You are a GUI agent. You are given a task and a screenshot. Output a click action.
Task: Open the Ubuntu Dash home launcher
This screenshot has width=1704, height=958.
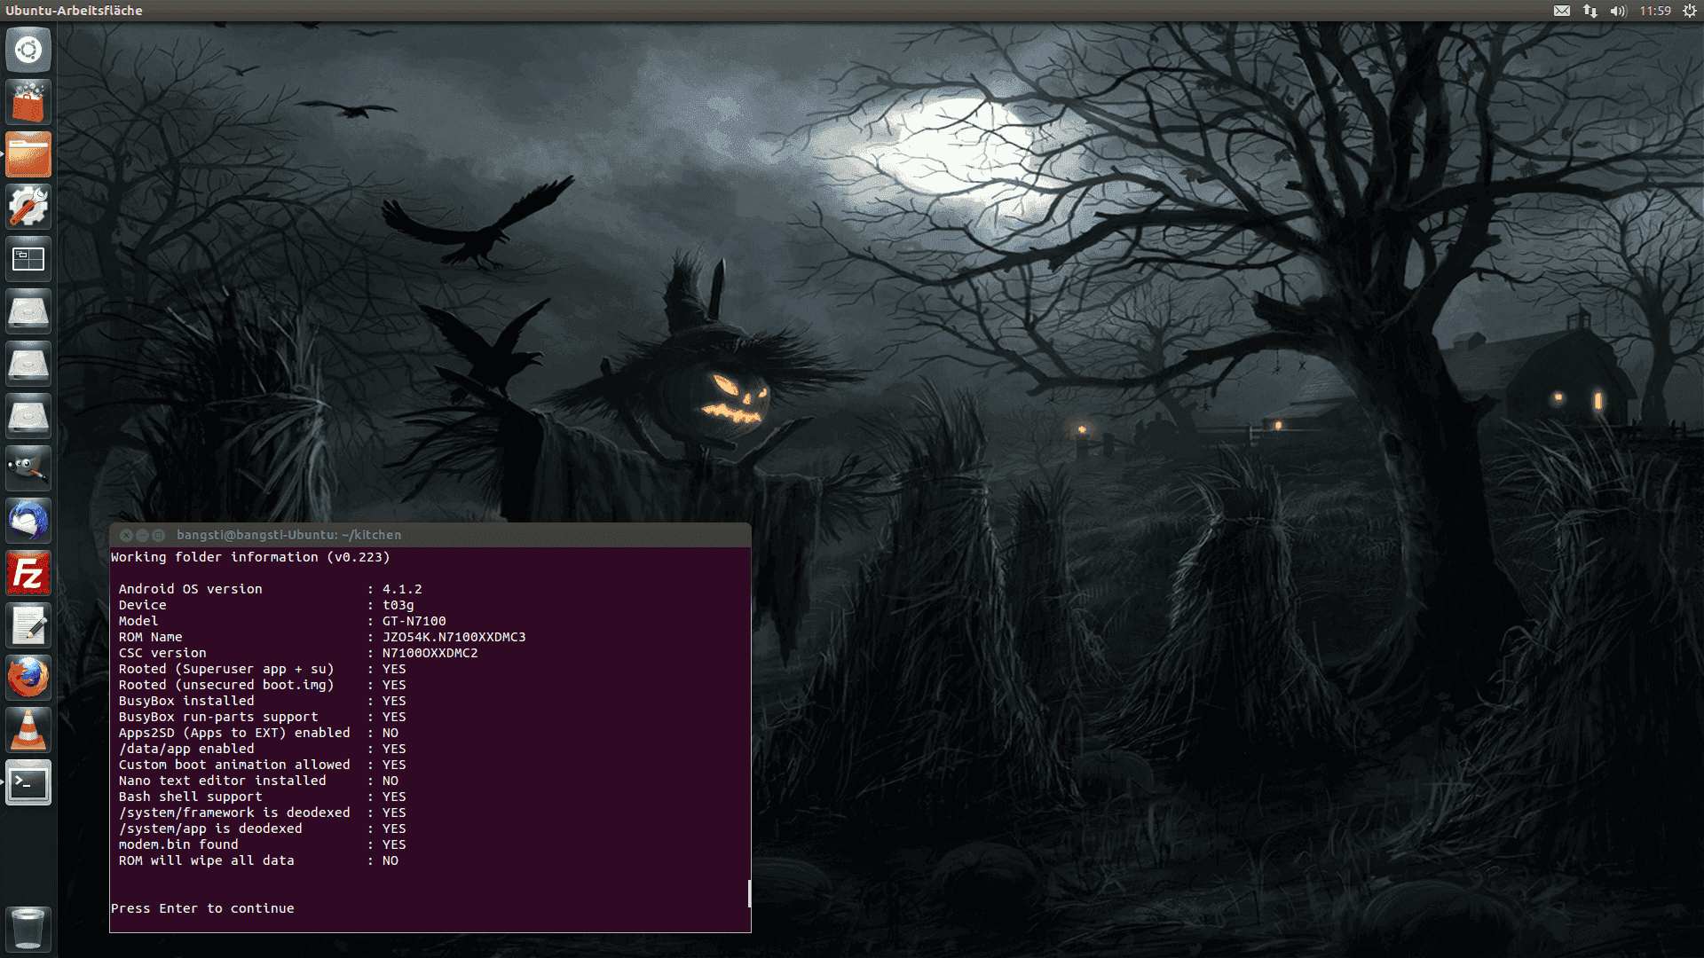click(x=28, y=50)
